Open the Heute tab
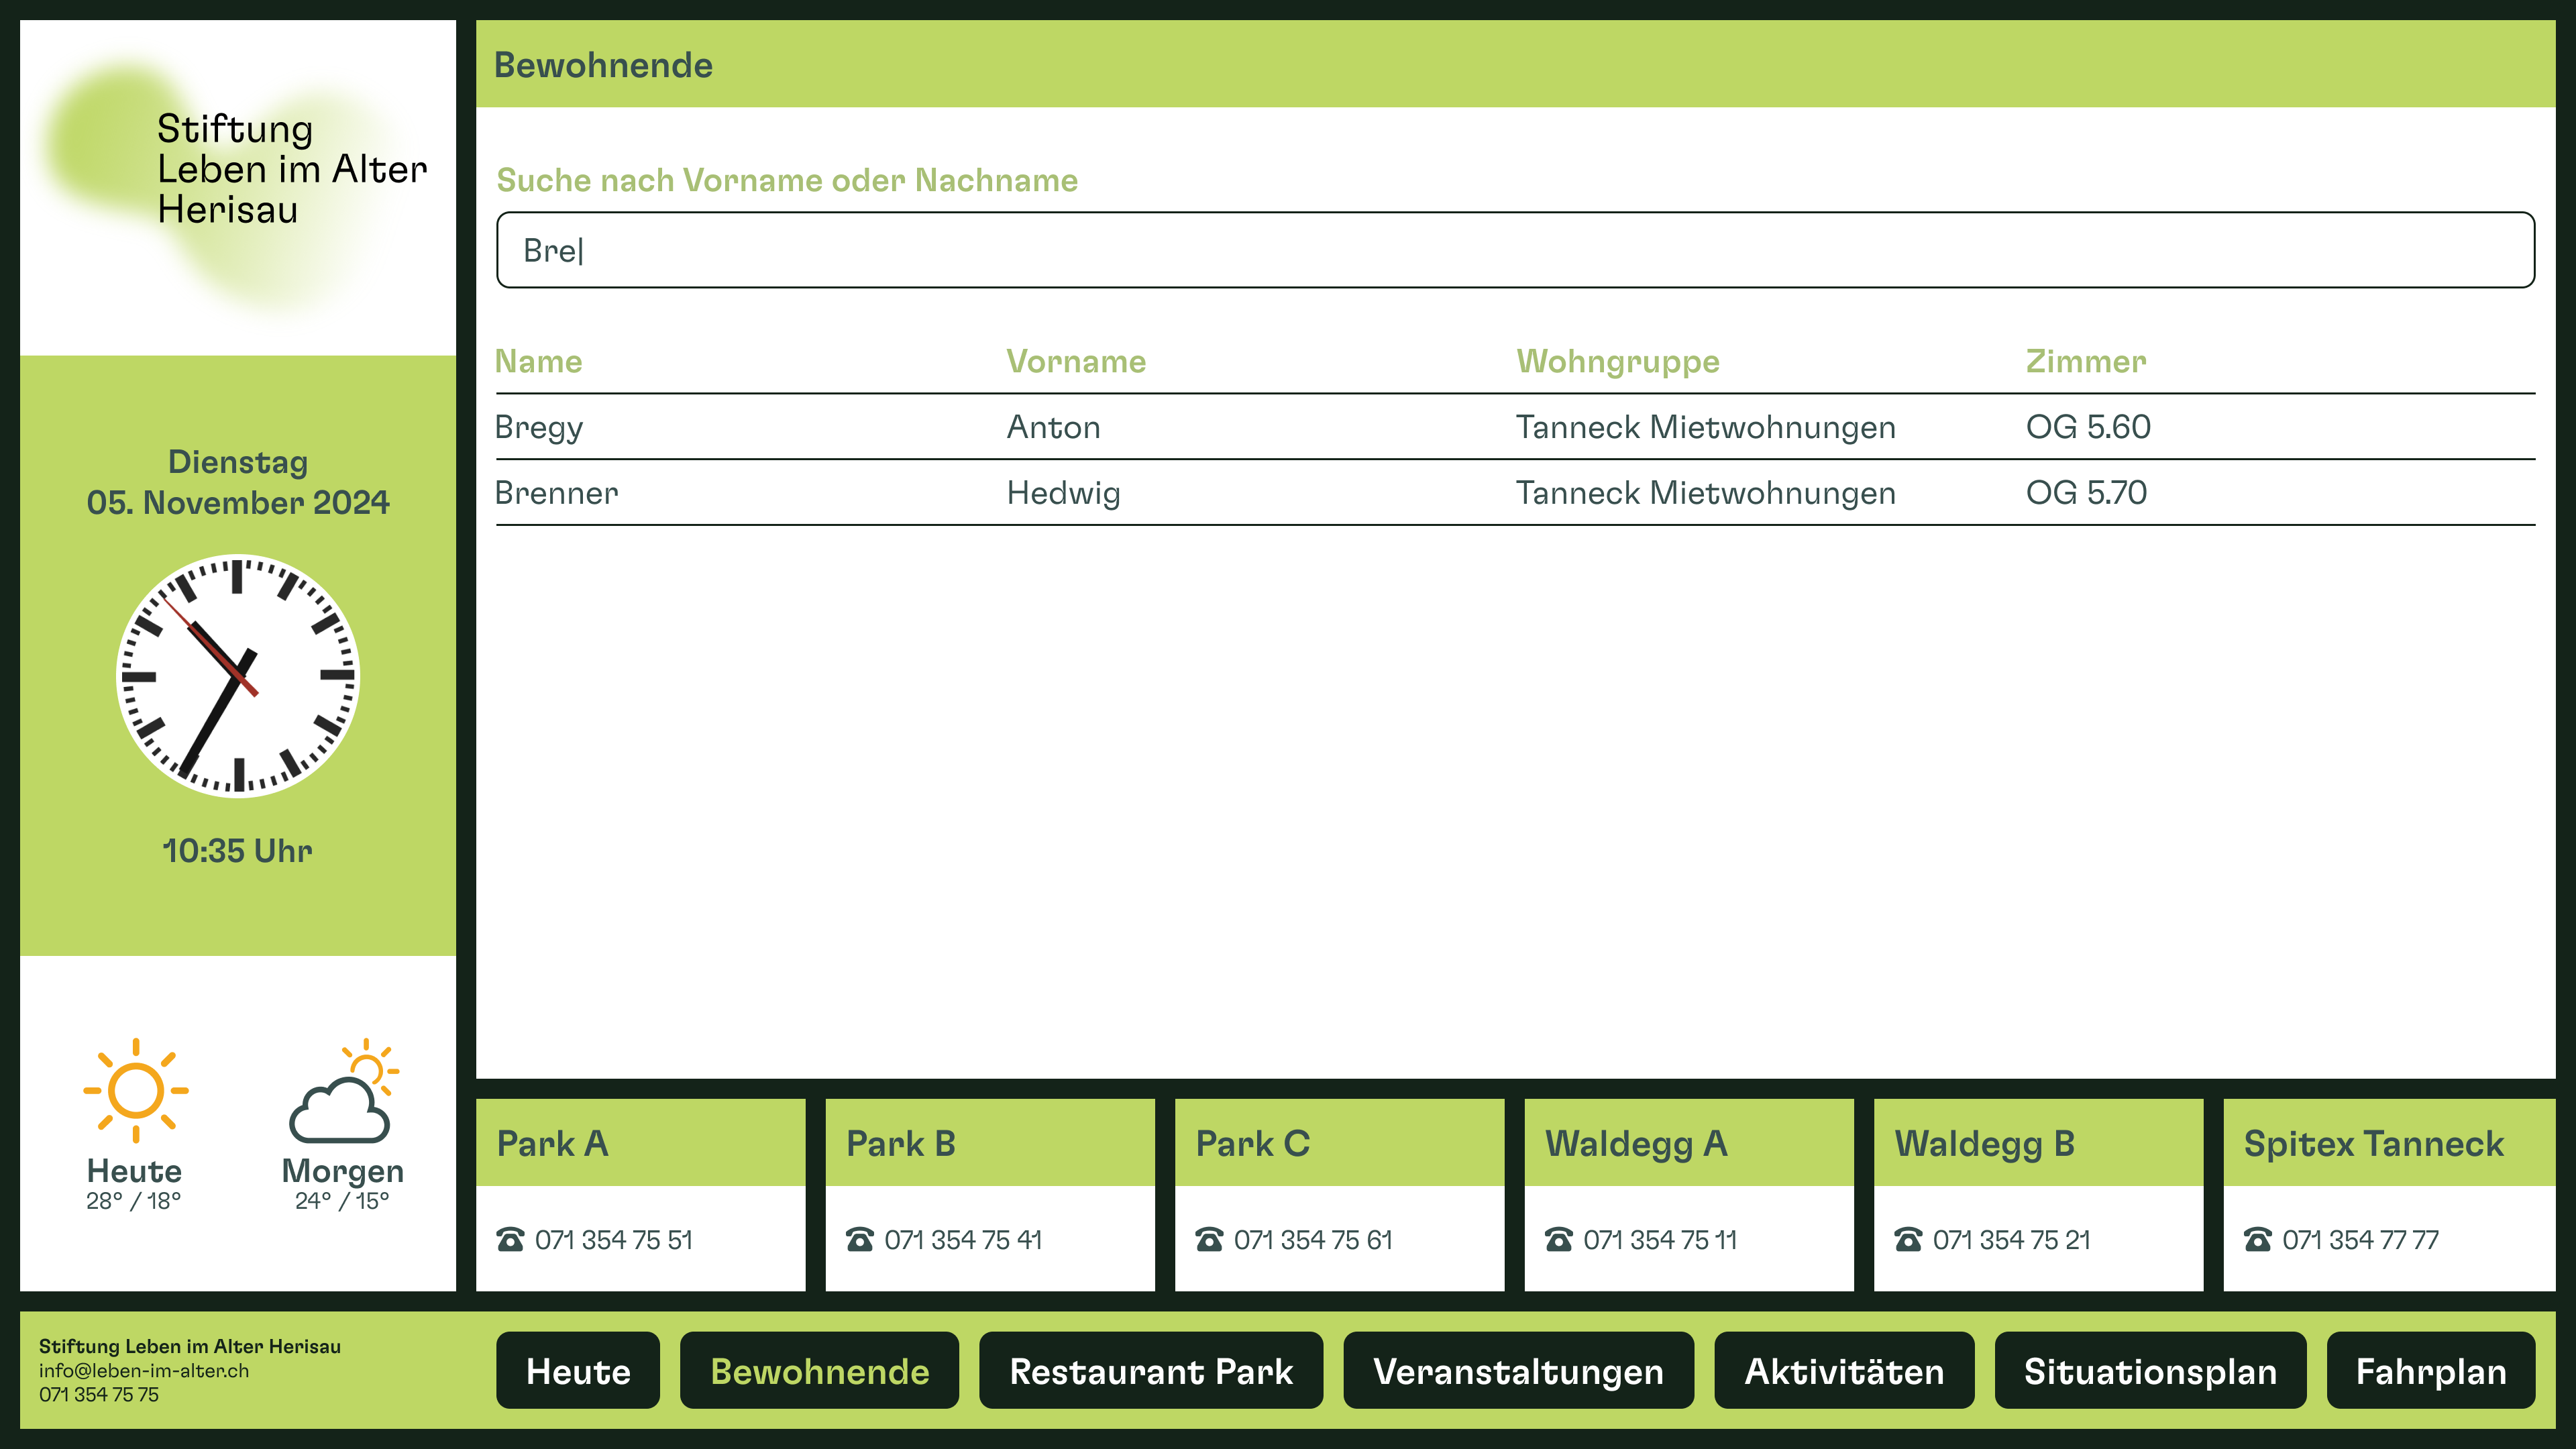The width and height of the screenshot is (2576, 1449). point(578,1371)
